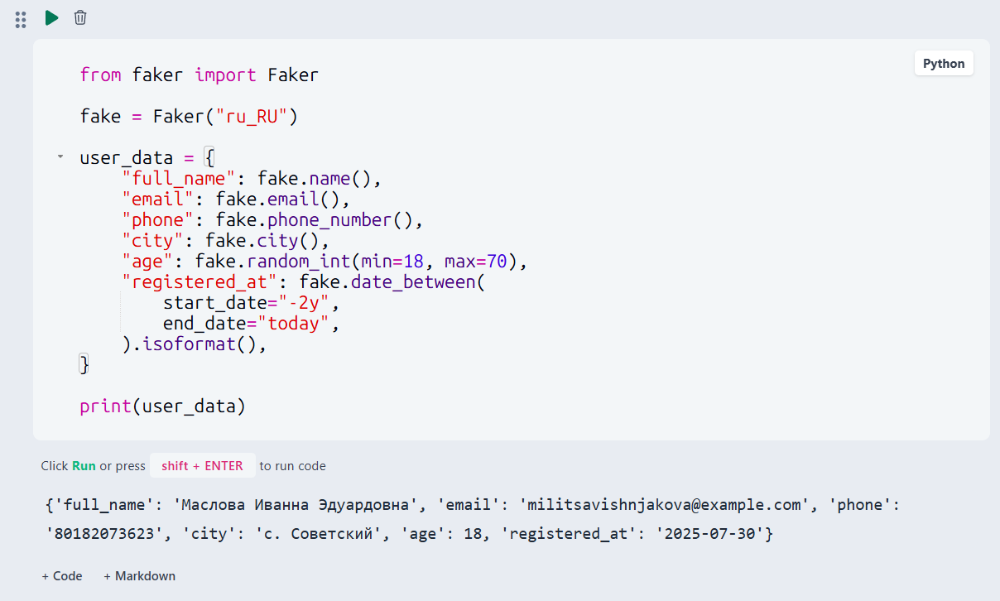
Task: Place cursor on the faker import line
Action: (x=200, y=75)
